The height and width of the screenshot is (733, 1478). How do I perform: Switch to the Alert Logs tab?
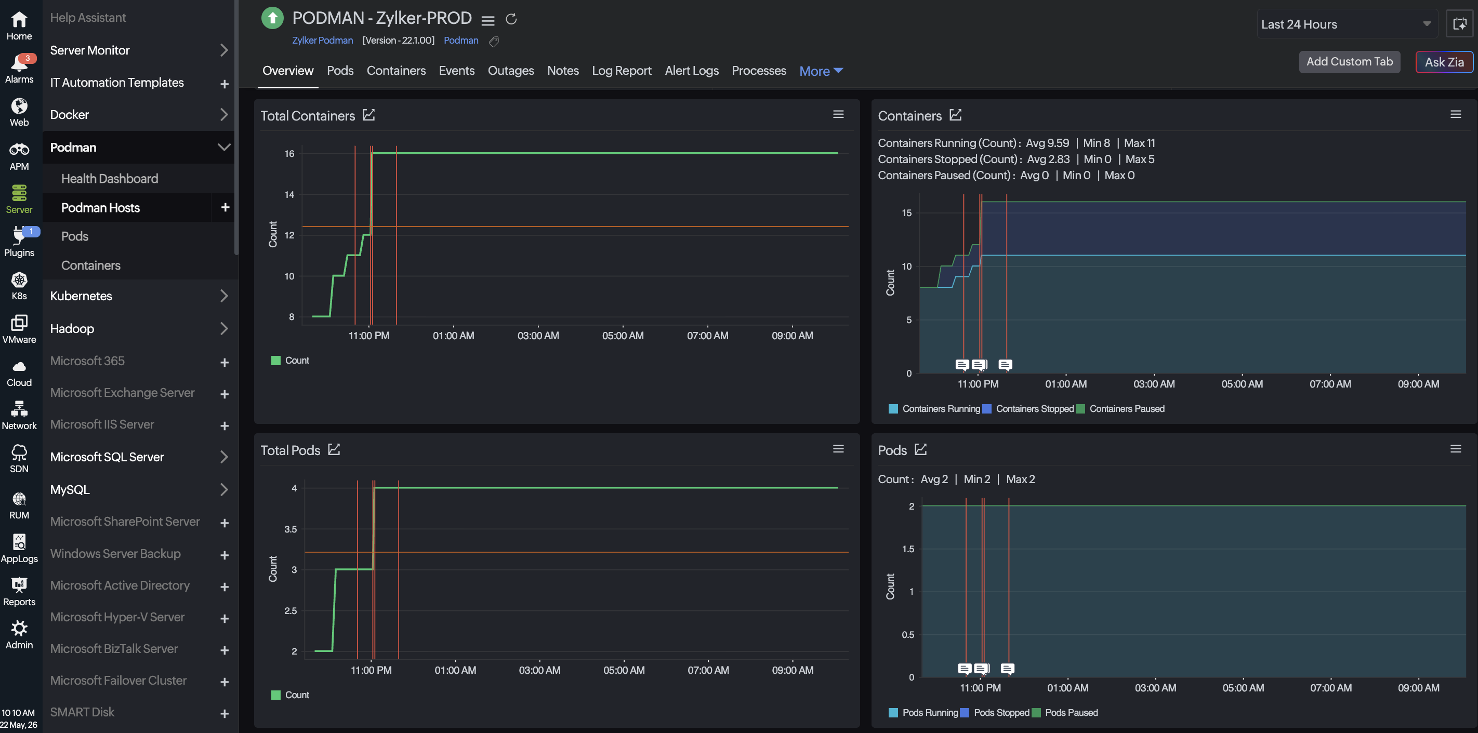[691, 71]
